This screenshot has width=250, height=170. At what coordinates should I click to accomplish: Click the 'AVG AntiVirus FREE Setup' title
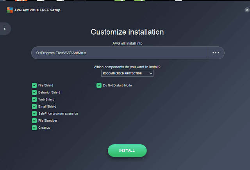tap(37, 10)
